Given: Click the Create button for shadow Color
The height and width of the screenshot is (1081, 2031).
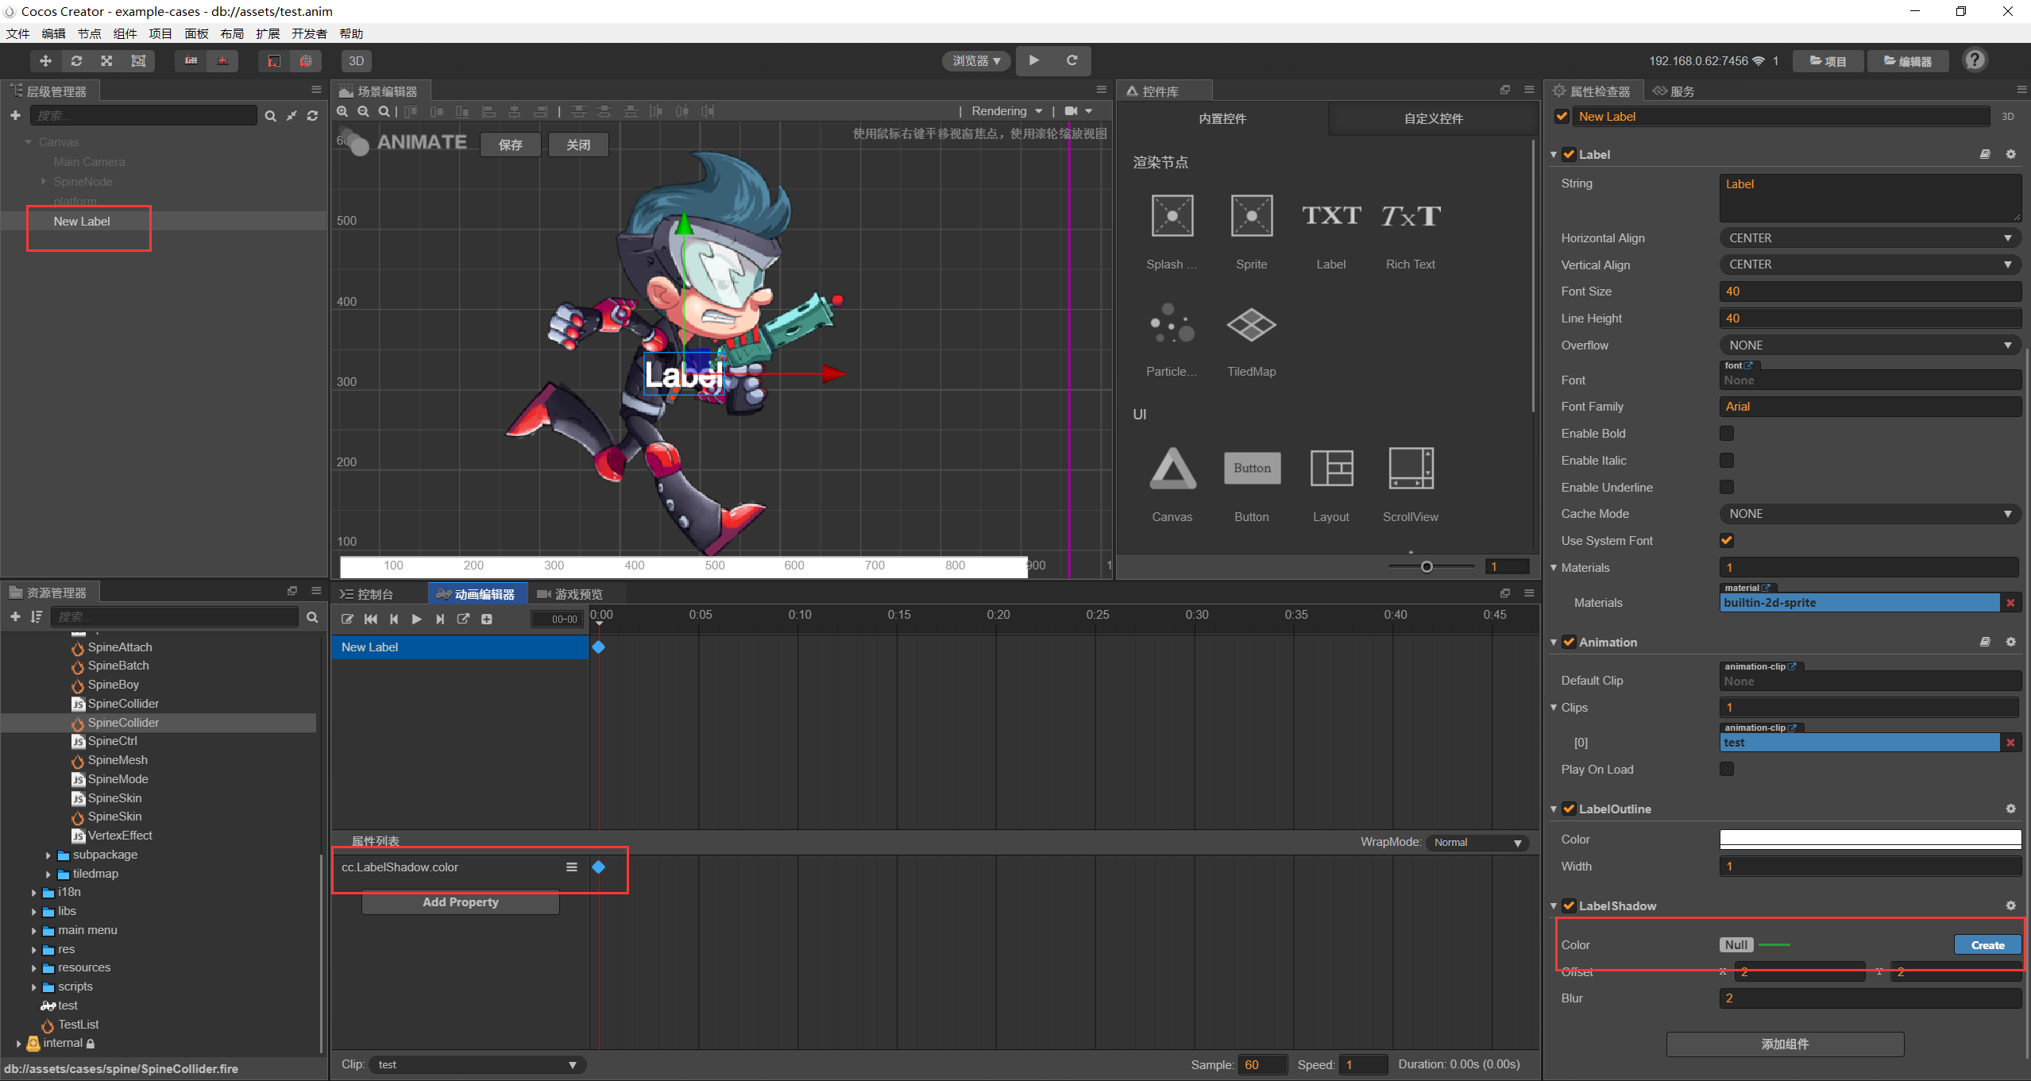Looking at the screenshot, I should [x=1987, y=945].
